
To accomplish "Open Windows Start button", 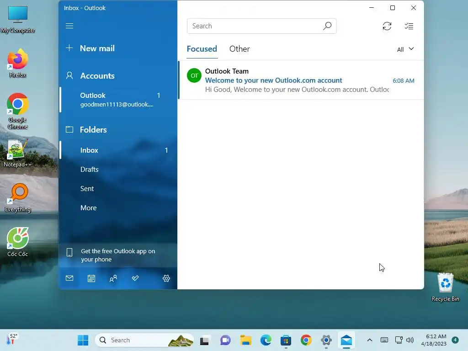I will [83, 340].
